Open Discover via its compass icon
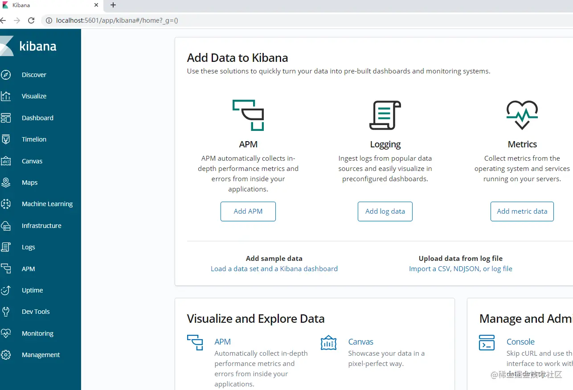The image size is (573, 390). [6, 75]
